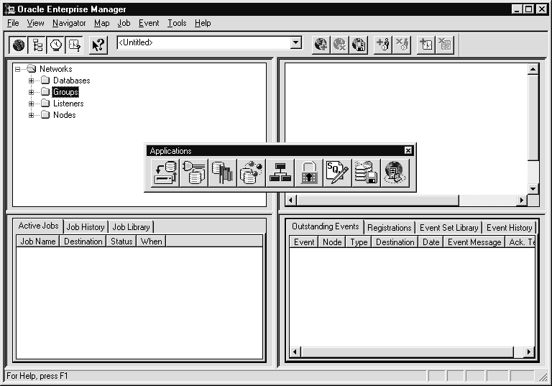
Task: Click the Date column header
Action: click(431, 242)
